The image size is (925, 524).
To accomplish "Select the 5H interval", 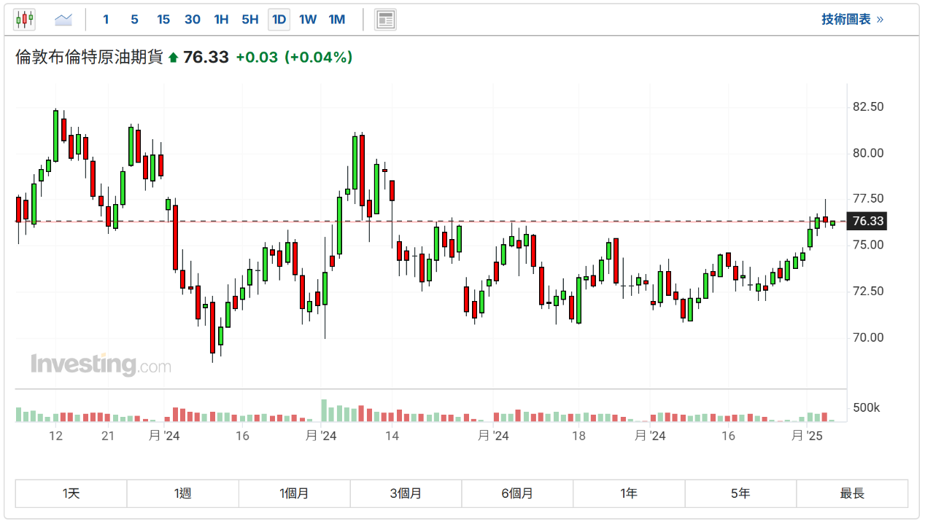I will (x=250, y=20).
